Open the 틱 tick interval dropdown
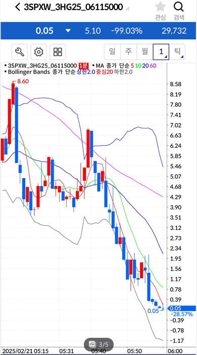This screenshot has height=355, width=197. pyautogui.click(x=177, y=52)
